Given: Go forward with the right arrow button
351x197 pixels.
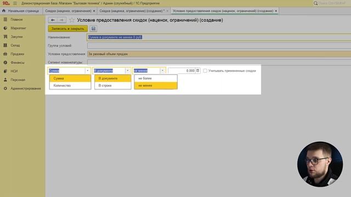Looking at the screenshot, I should tap(61, 20).
